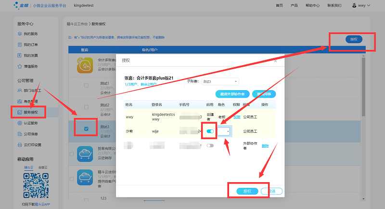
Task: Open 我的服务 in the sidebar
Action: click(30, 34)
